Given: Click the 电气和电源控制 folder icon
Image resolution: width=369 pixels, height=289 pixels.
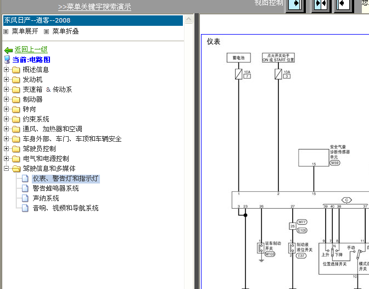Looking at the screenshot, I should tap(16, 159).
